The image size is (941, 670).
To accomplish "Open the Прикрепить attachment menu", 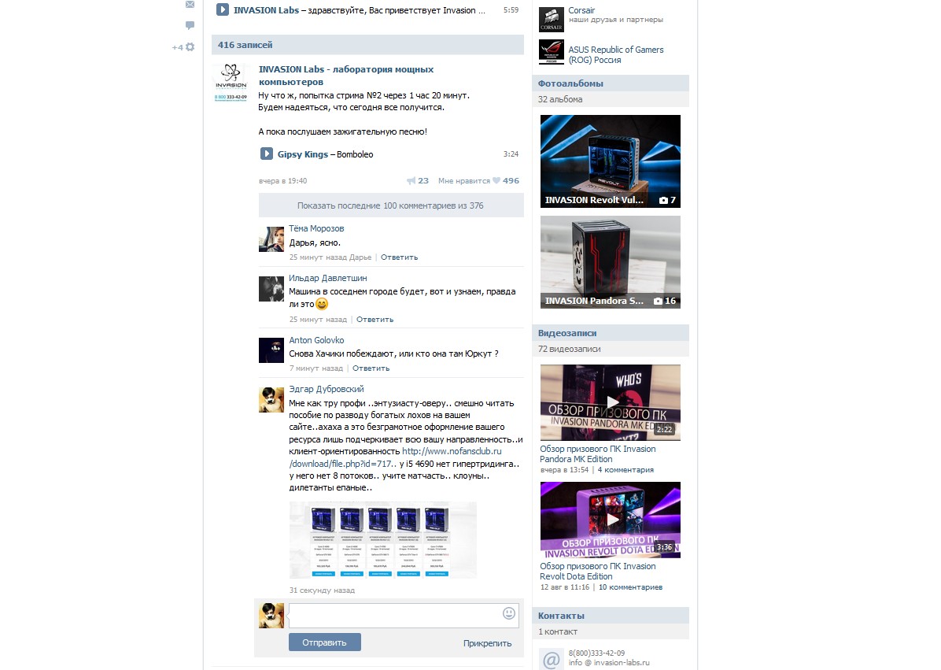I will coord(487,643).
